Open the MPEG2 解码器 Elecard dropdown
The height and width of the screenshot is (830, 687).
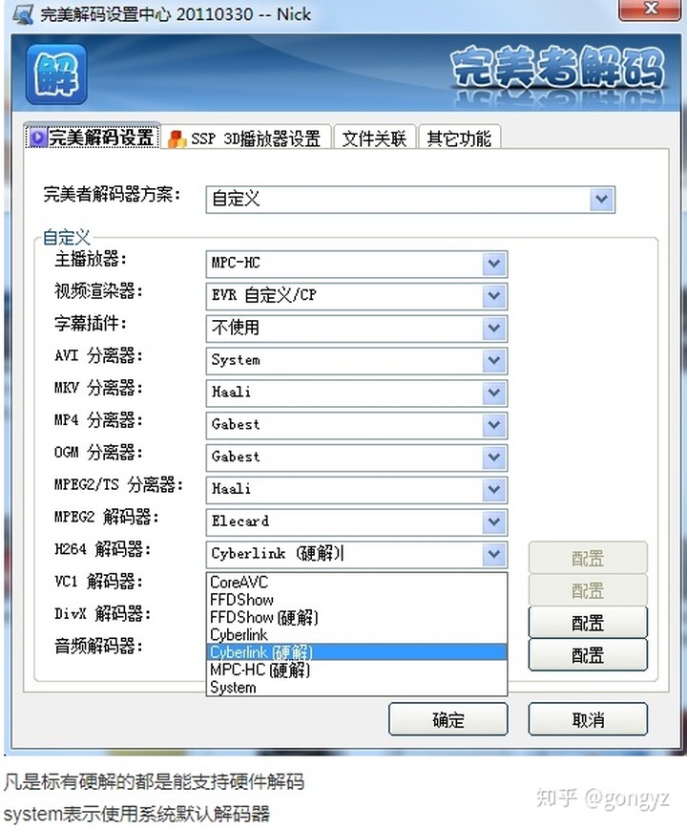[493, 521]
